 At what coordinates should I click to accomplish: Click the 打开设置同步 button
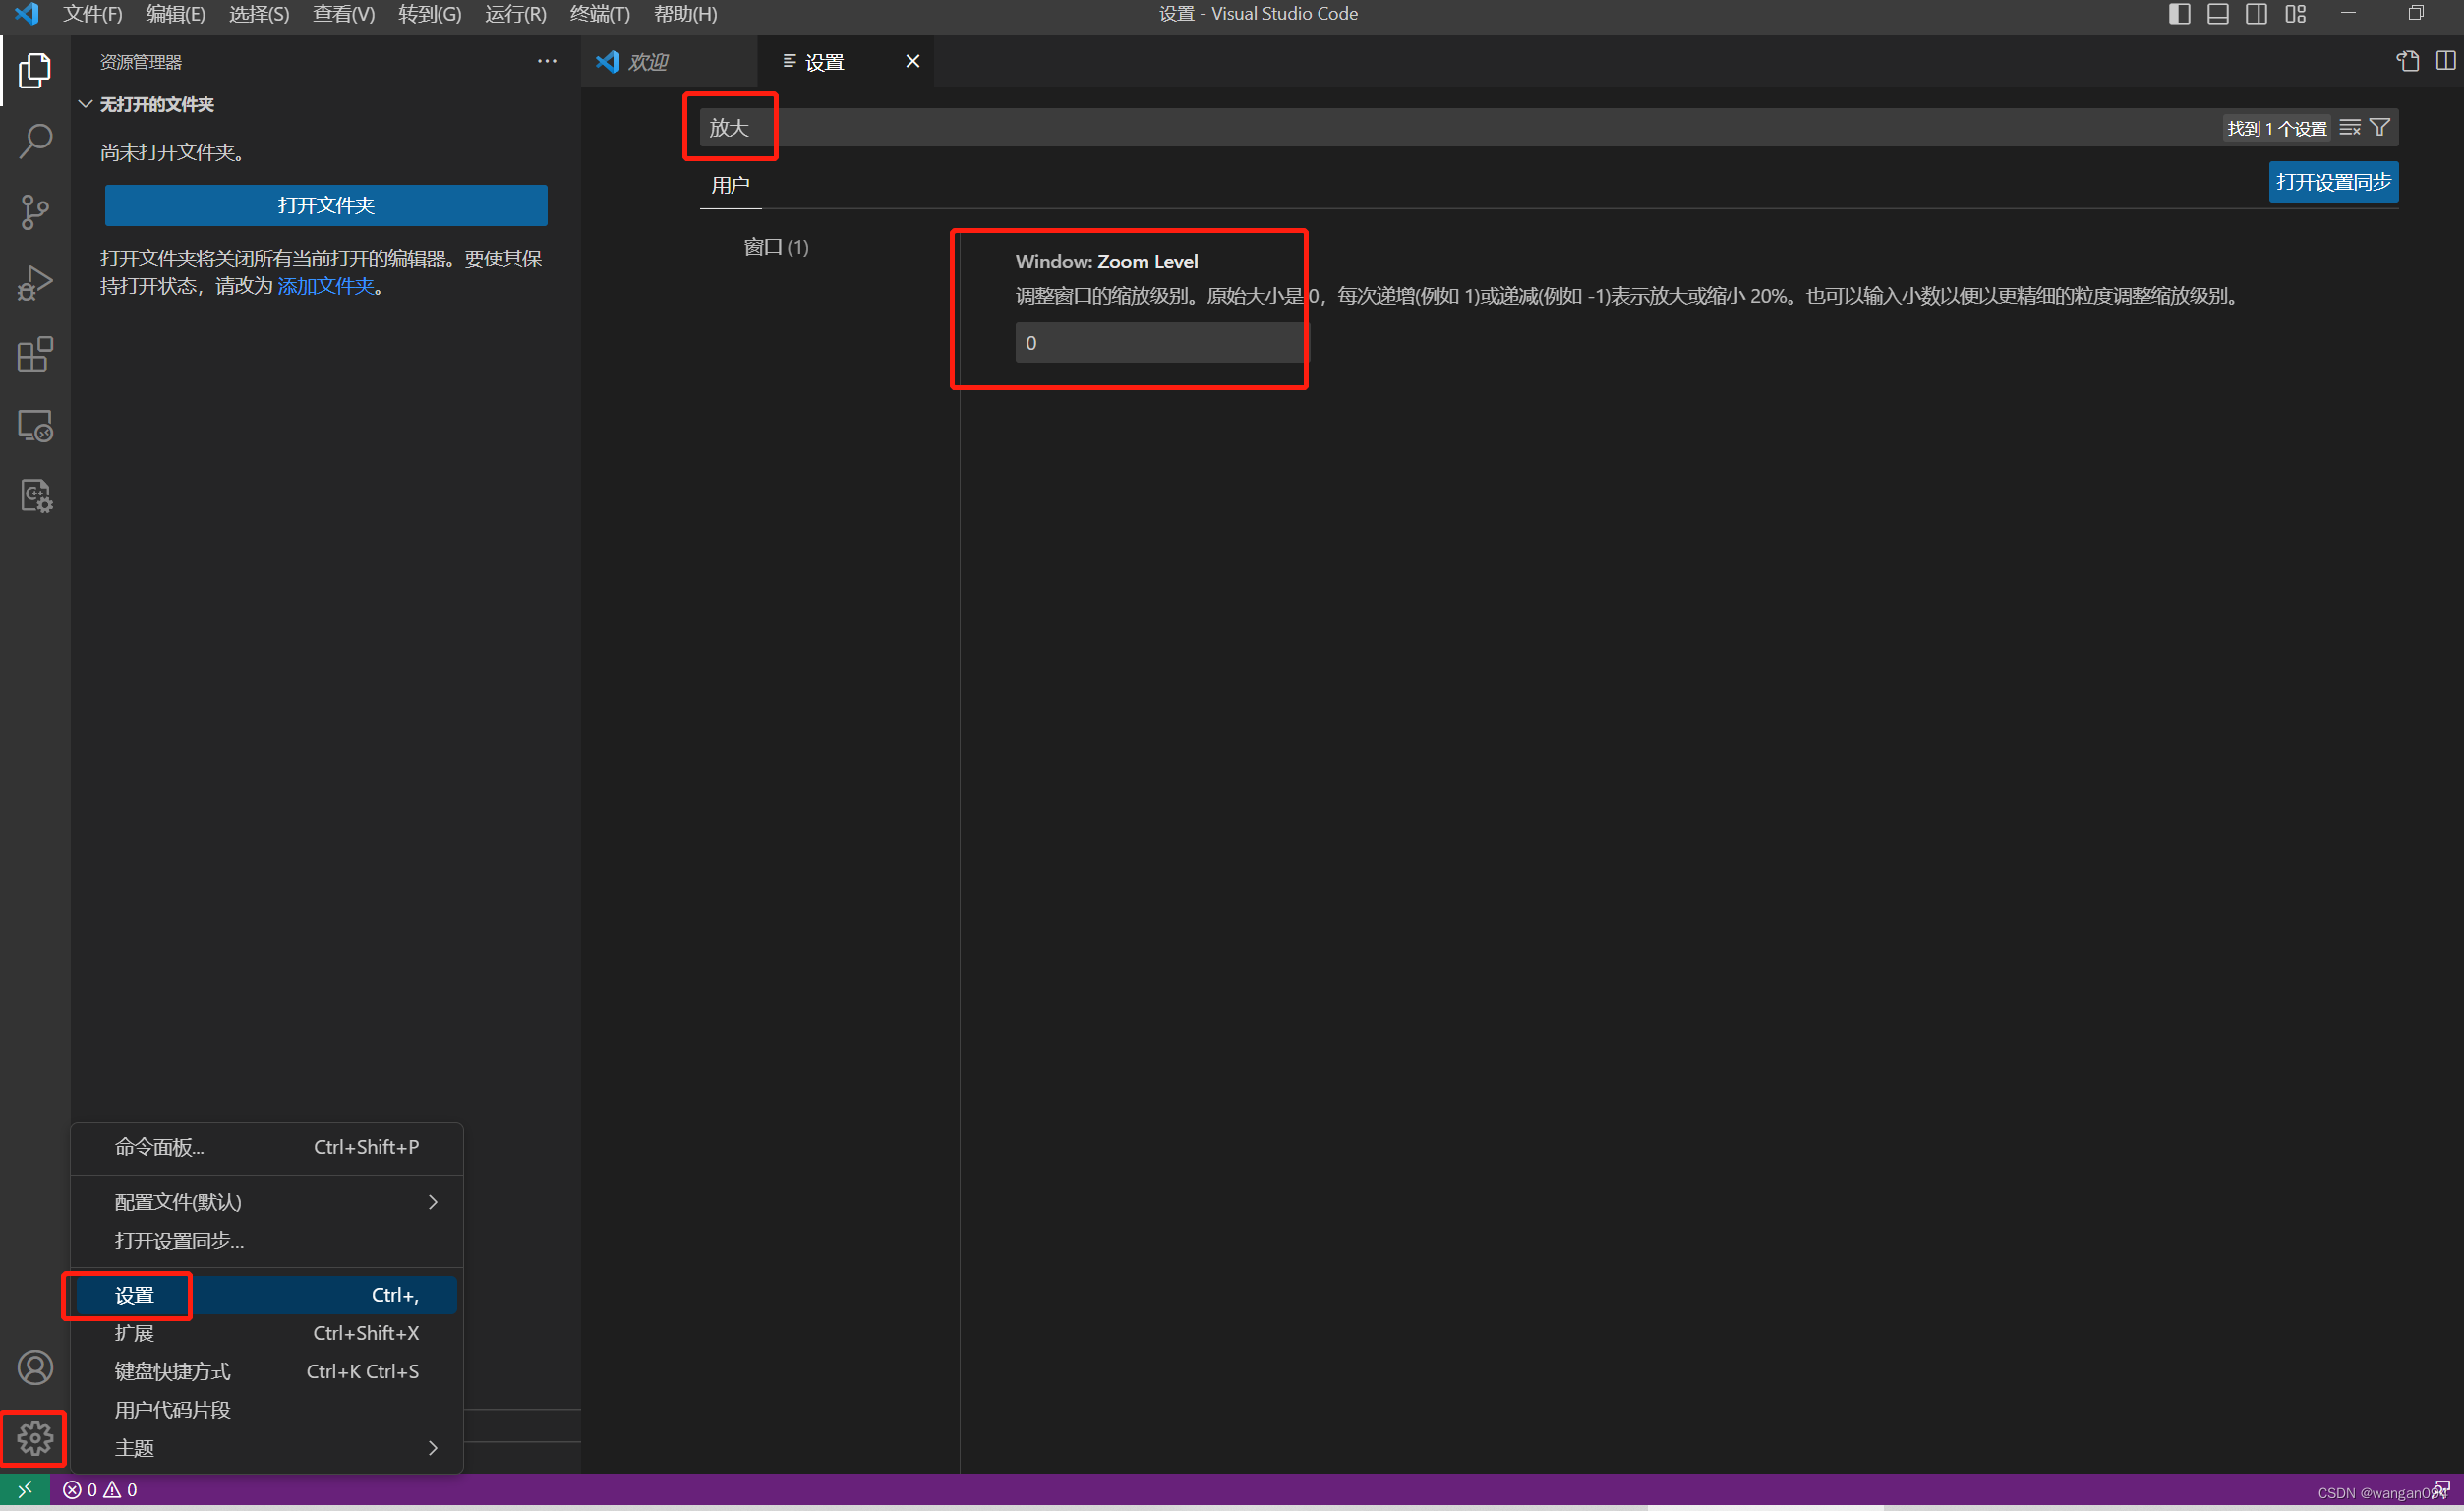coord(2333,182)
